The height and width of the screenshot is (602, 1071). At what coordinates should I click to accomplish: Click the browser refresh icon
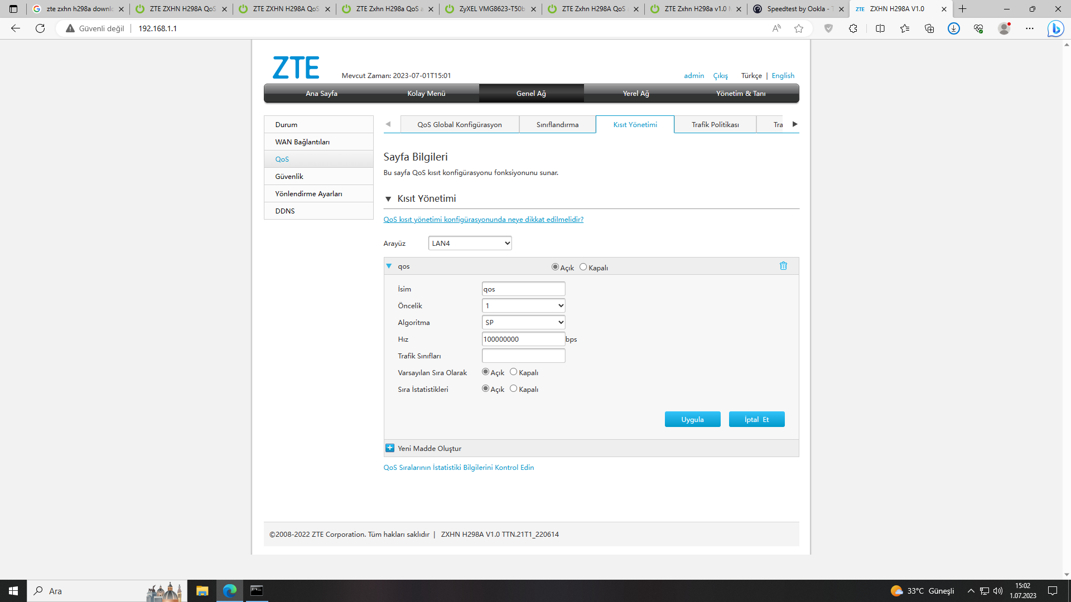(x=40, y=28)
